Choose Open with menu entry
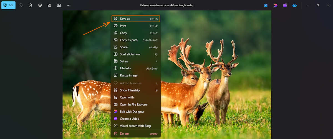 (136, 98)
